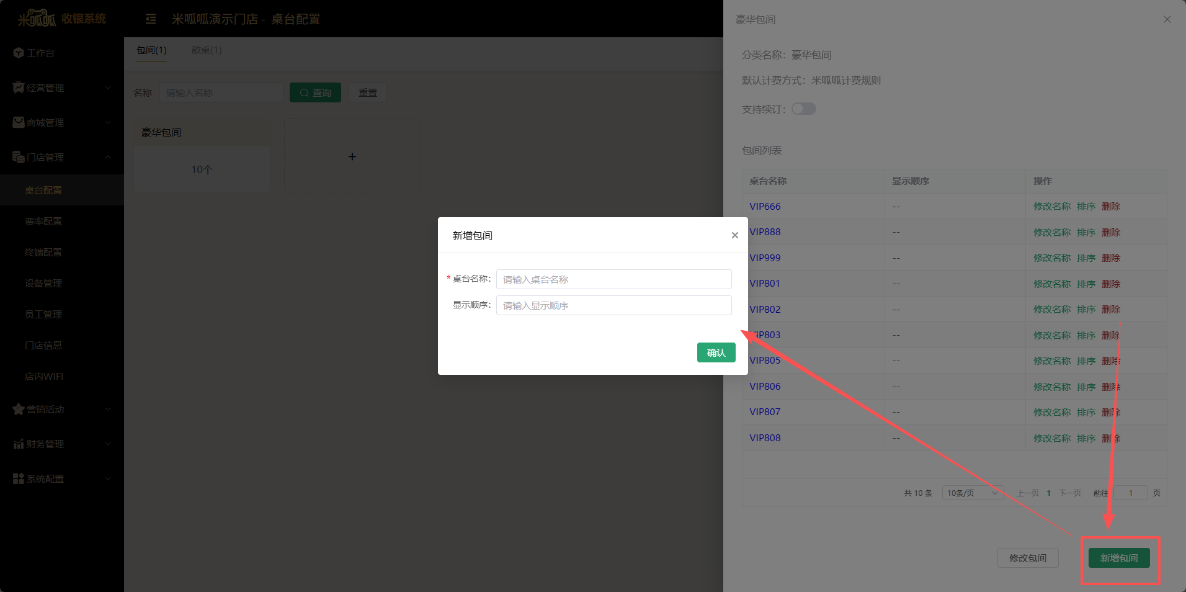Click the 财务管理 chart icon
The height and width of the screenshot is (592, 1186).
tap(18, 444)
